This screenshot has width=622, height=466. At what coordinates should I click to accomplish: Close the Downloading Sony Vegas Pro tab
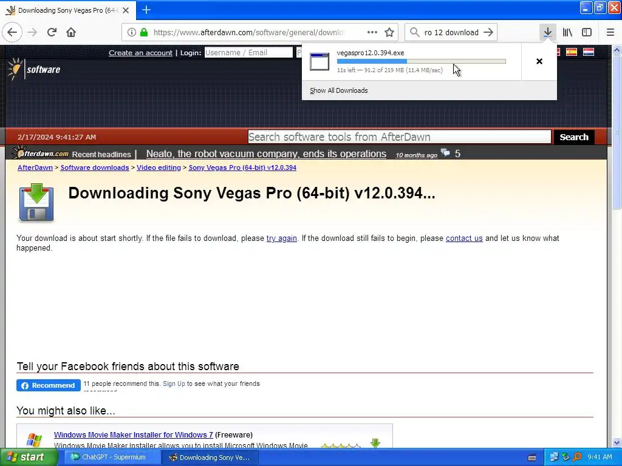coord(126,10)
